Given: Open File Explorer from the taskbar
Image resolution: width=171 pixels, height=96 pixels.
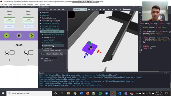Looking at the screenshot, I should pyautogui.click(x=69, y=93).
